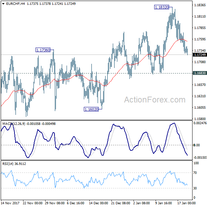Image resolution: width=207 pixels, height=207 pixels.
Task: Click the 22 Nov 00:00 date label
Action: (x=33, y=203)
